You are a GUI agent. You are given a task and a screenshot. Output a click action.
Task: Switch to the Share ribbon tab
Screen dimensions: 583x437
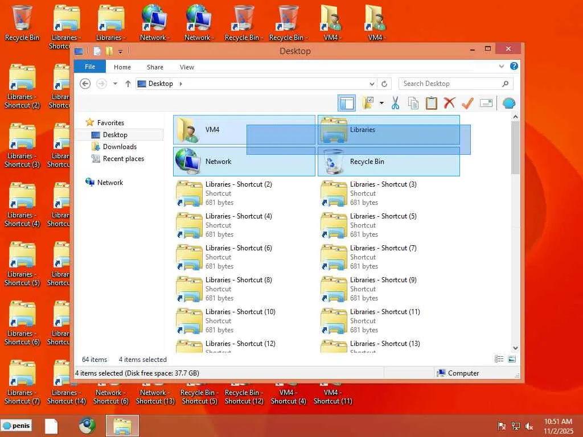tap(155, 67)
